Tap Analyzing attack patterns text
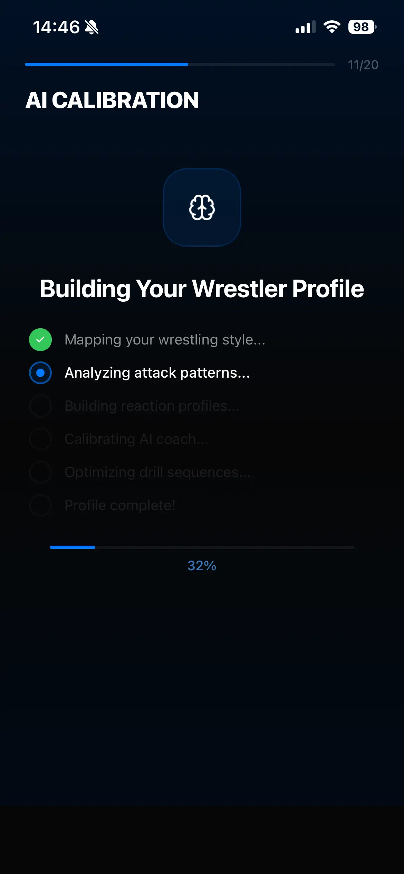404x874 pixels. coord(157,373)
